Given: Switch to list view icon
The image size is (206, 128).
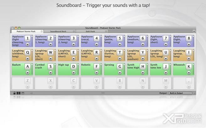Looking at the screenshot, I should pos(23,93).
